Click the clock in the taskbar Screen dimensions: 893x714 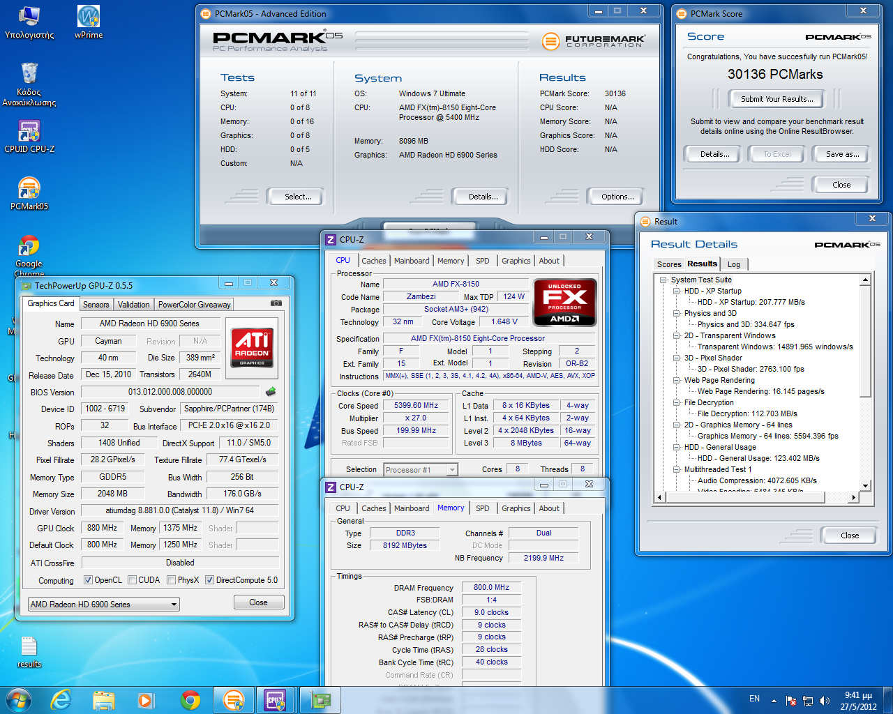858,701
